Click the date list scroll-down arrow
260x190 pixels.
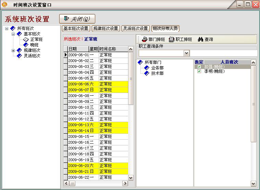[131, 178]
